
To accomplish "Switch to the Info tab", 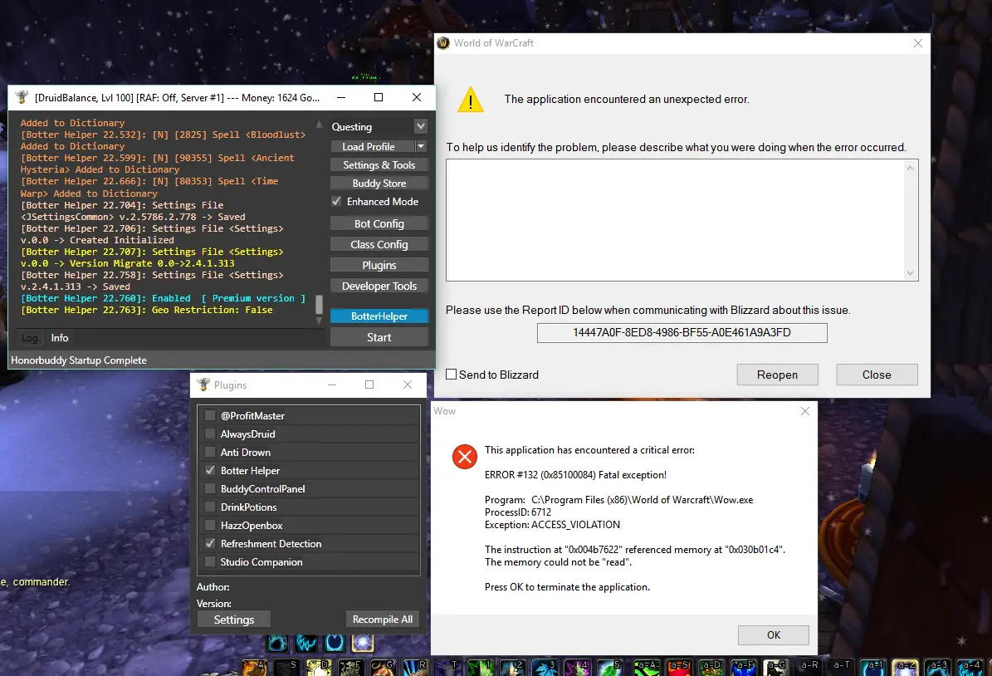I will click(x=60, y=338).
